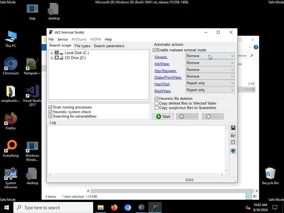View the log with the glasses icon
Image resolution: width=284 pixels, height=213 pixels.
(x=233, y=135)
